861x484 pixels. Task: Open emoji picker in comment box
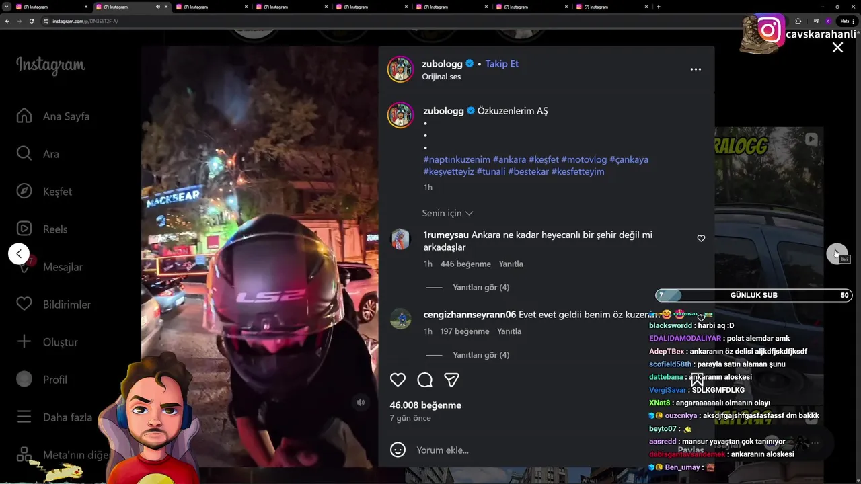tap(398, 450)
